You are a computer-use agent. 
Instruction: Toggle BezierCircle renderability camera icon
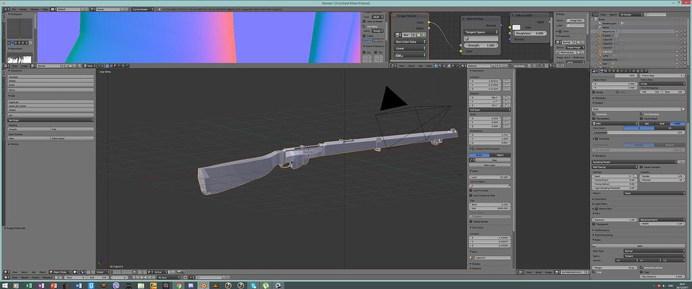point(686,32)
